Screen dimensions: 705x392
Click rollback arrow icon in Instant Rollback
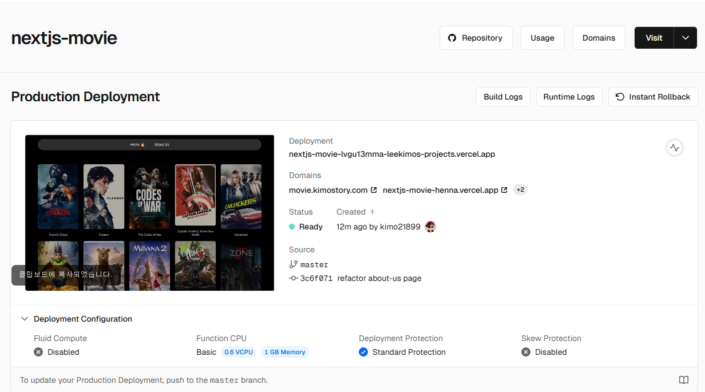pyautogui.click(x=620, y=97)
